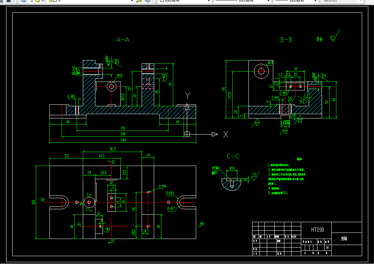Select the 57 vertical dimension text

[x=130, y=88]
